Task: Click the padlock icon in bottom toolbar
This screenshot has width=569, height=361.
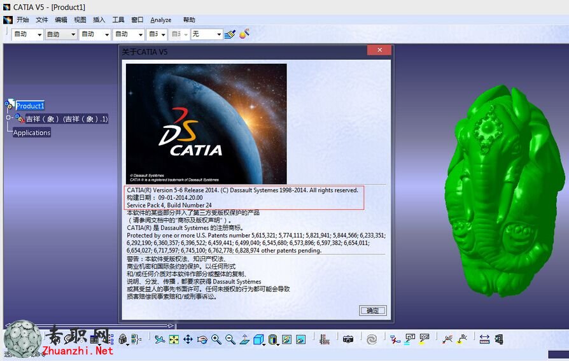Action: (123, 339)
